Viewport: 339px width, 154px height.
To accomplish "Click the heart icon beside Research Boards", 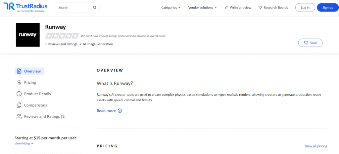I will click(260, 8).
